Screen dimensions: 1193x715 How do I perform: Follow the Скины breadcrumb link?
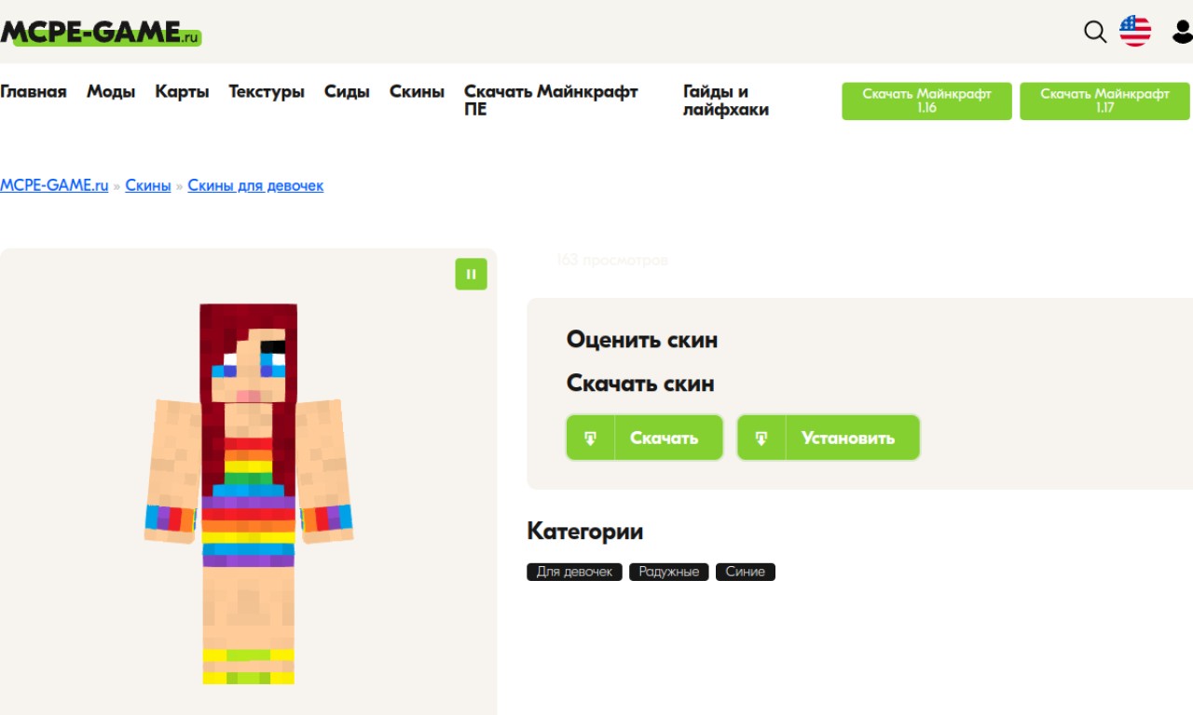point(148,185)
